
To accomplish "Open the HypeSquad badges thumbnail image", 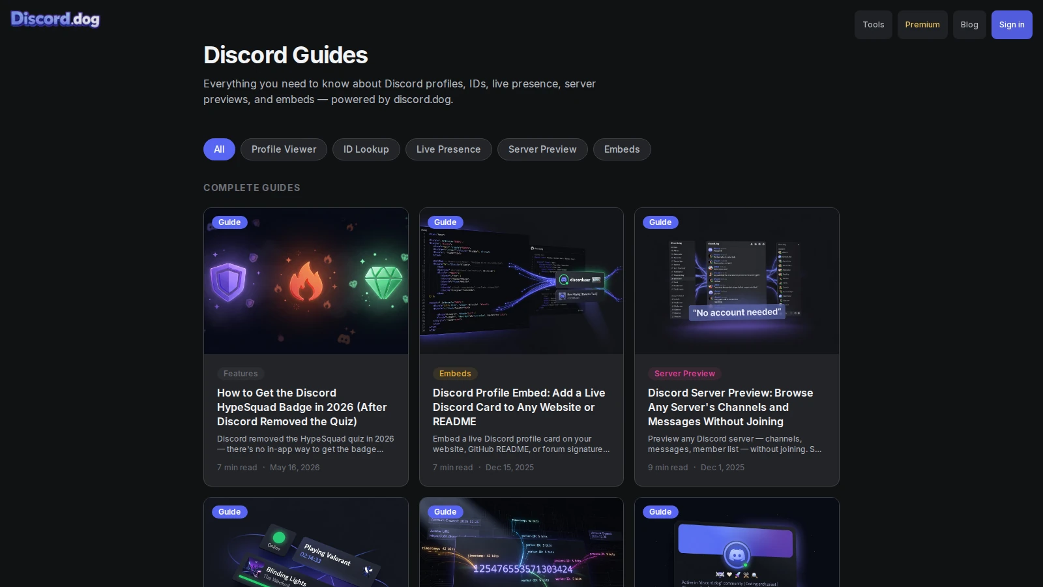I will tap(306, 281).
